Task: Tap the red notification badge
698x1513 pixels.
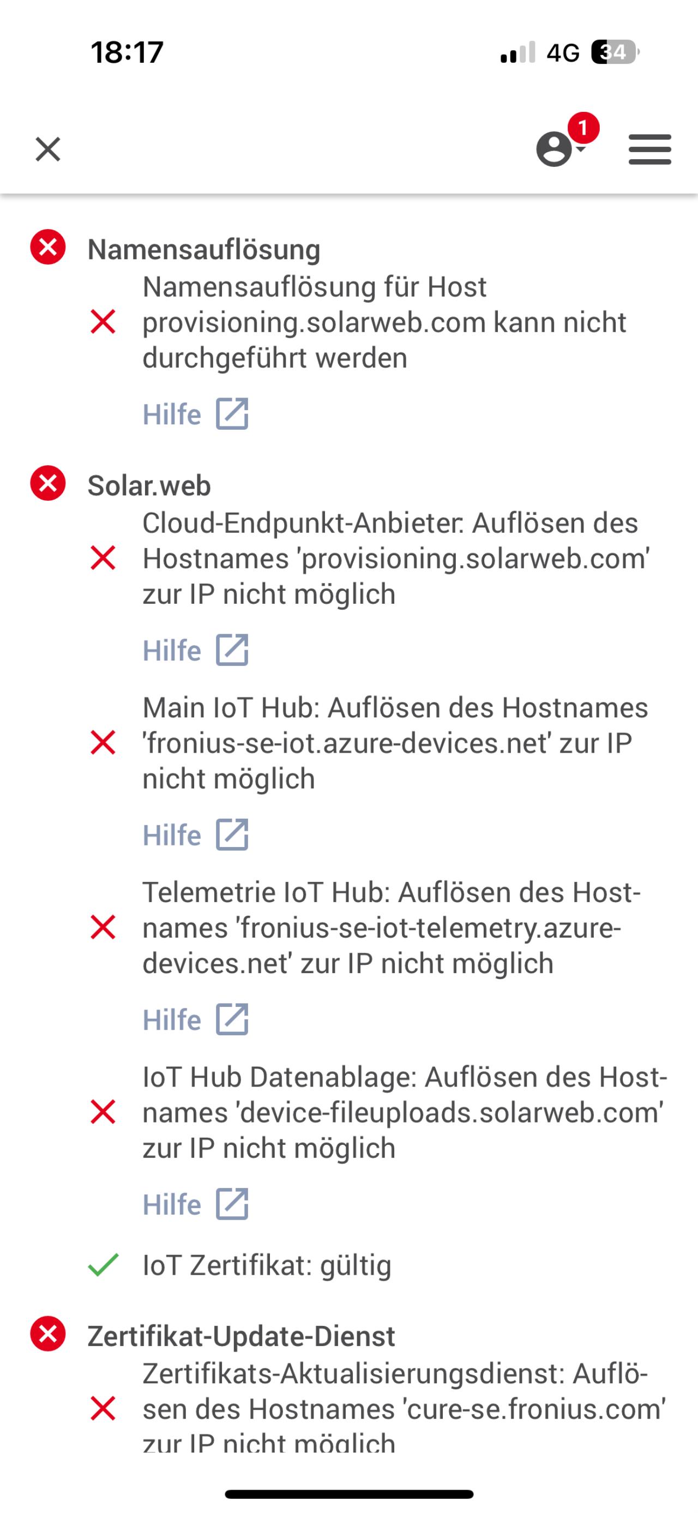Action: click(583, 128)
